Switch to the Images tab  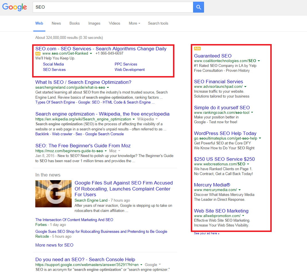[x=94, y=23]
